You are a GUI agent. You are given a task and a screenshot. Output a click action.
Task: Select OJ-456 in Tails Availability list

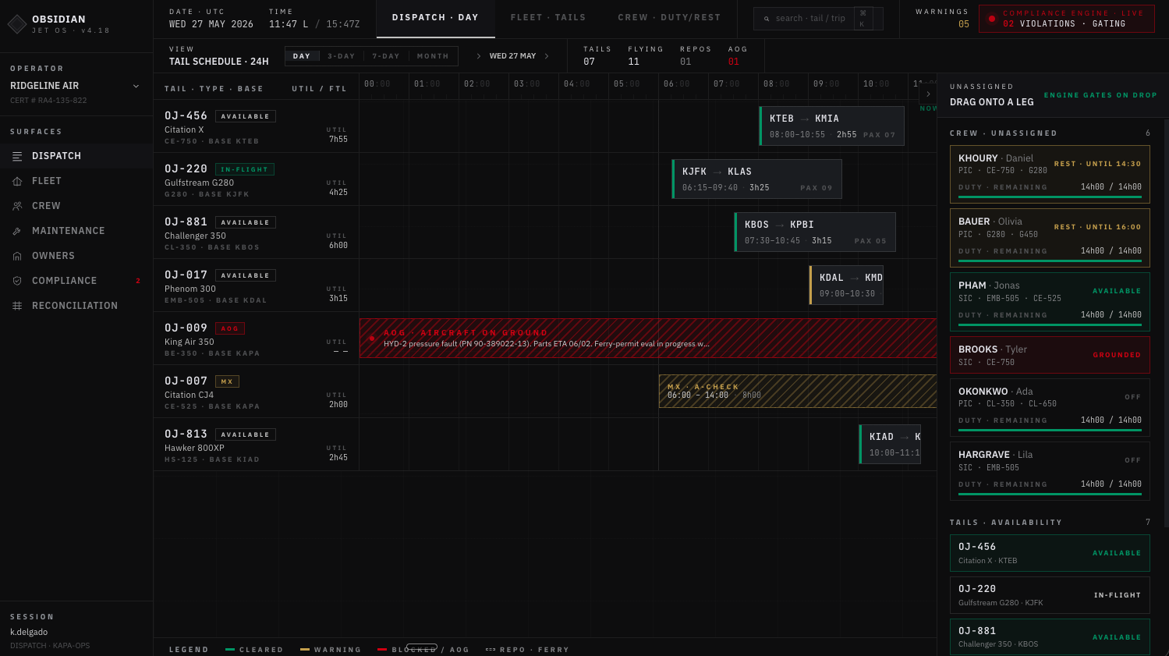pos(1050,553)
